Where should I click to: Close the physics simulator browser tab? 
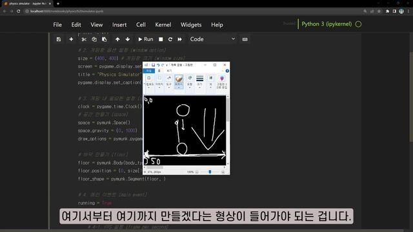tap(50, 4)
